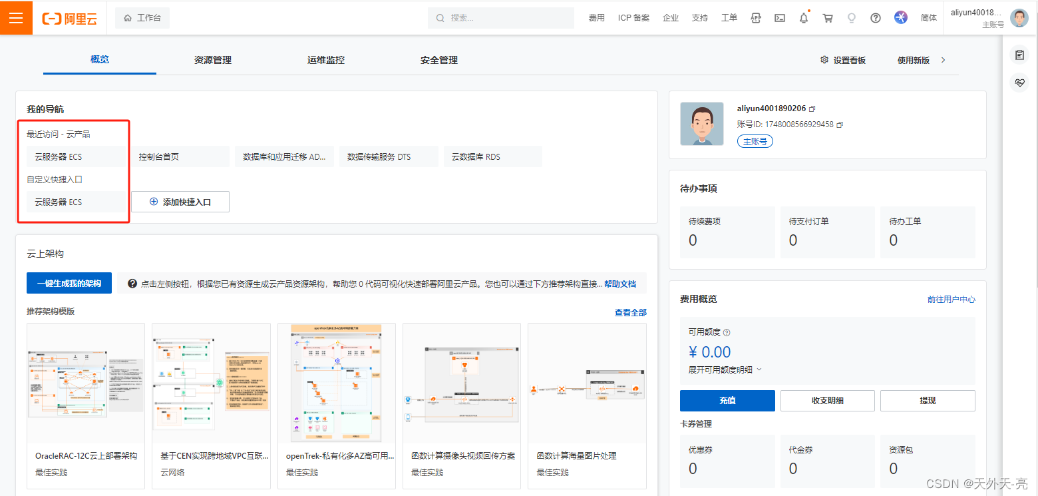1038x496 pixels.
Task: Focus the 搜索 search box
Action: tap(501, 18)
